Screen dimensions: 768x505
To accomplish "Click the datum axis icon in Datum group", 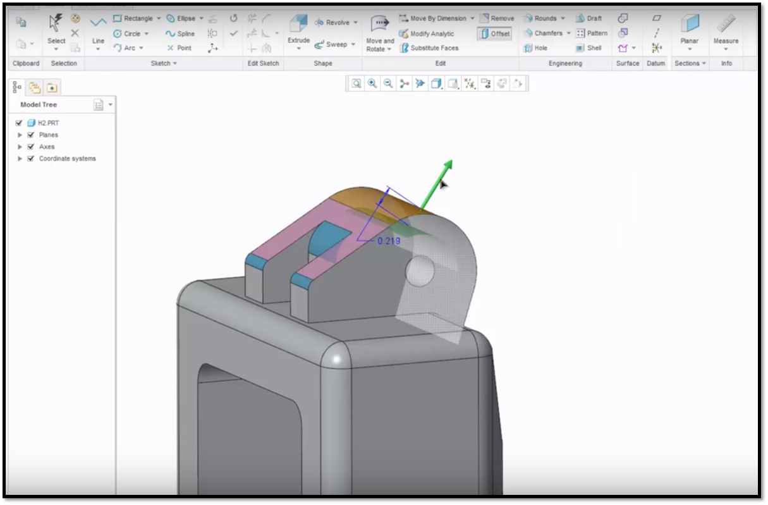I will pos(657,33).
